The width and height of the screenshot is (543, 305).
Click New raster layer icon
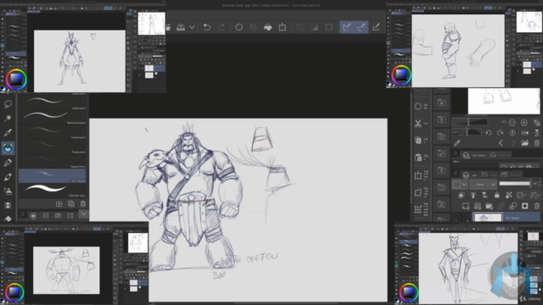point(466,207)
